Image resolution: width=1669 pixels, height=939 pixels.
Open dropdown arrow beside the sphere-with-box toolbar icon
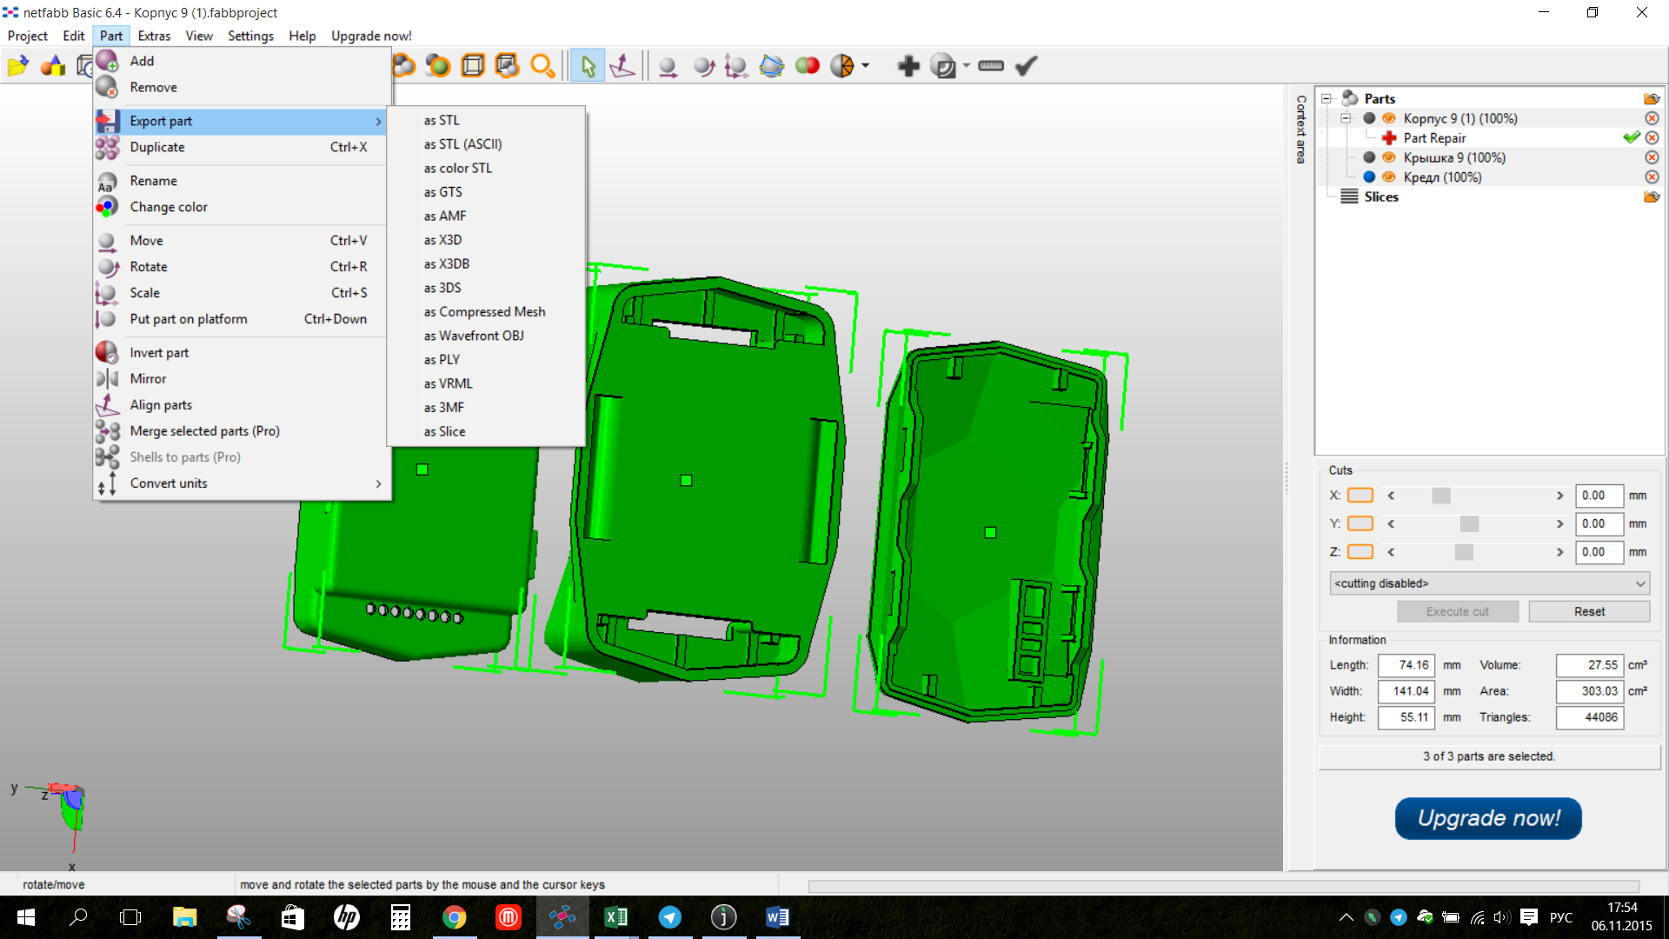click(x=966, y=65)
